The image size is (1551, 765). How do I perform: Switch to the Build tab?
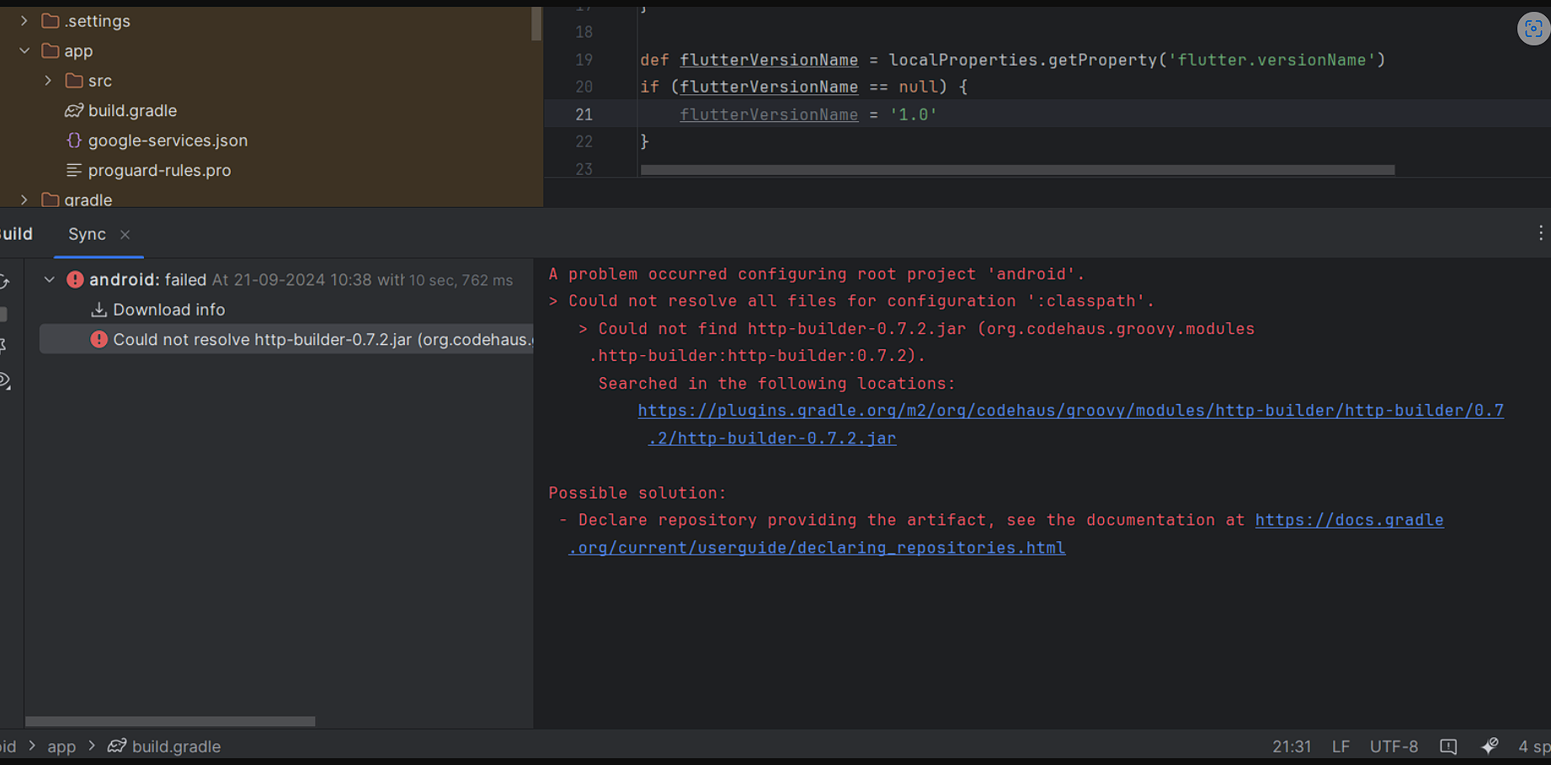(16, 234)
